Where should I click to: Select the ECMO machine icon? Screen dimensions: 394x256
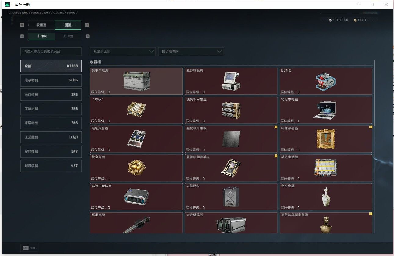click(x=325, y=81)
